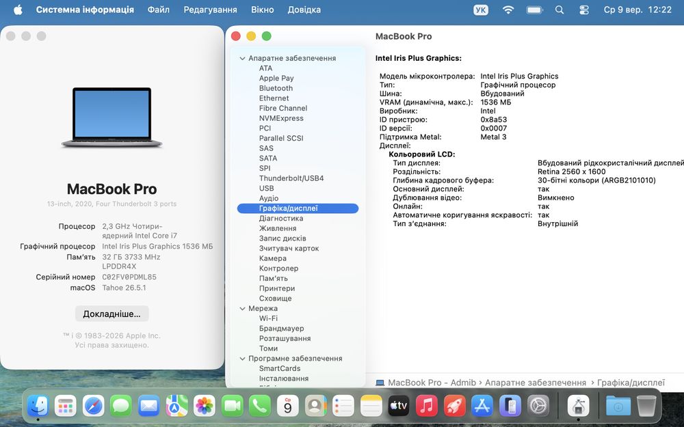The height and width of the screenshot is (427, 684).
Task: Open the red rocket app in Dock
Action: (455, 406)
